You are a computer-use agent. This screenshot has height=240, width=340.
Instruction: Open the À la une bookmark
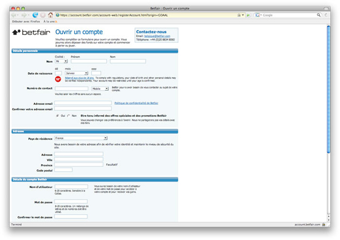click(x=49, y=22)
